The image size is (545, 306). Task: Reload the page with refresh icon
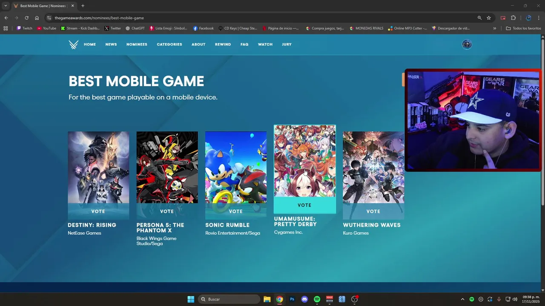26,18
